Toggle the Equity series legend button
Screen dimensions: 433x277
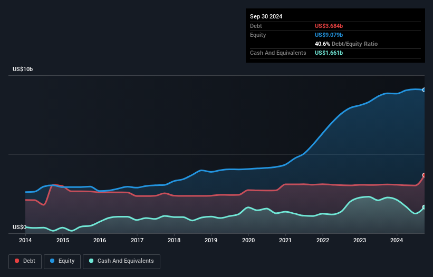(x=62, y=261)
